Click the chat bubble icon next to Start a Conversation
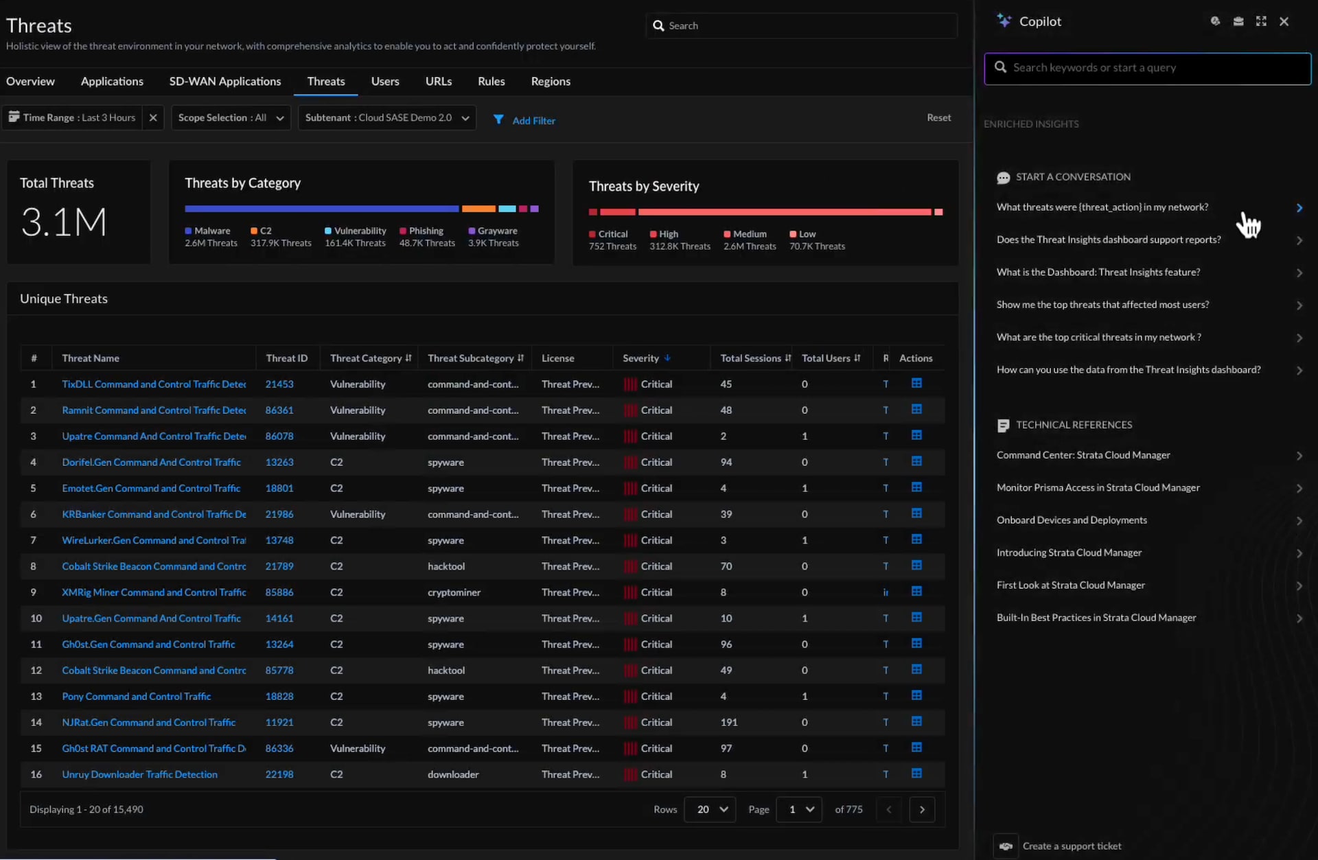The height and width of the screenshot is (860, 1318). [x=1004, y=177]
